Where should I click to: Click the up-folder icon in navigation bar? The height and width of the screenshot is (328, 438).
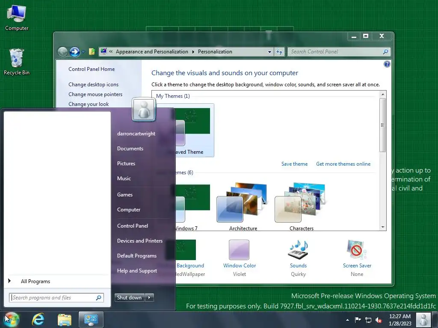pos(92,52)
